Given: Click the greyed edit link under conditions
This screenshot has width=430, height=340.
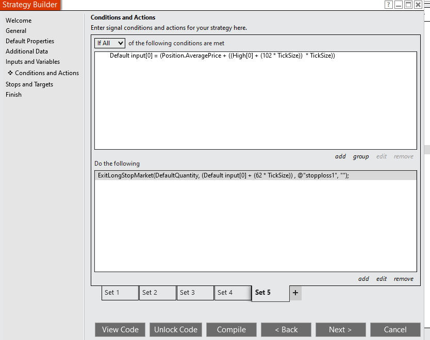Looking at the screenshot, I should 381,156.
